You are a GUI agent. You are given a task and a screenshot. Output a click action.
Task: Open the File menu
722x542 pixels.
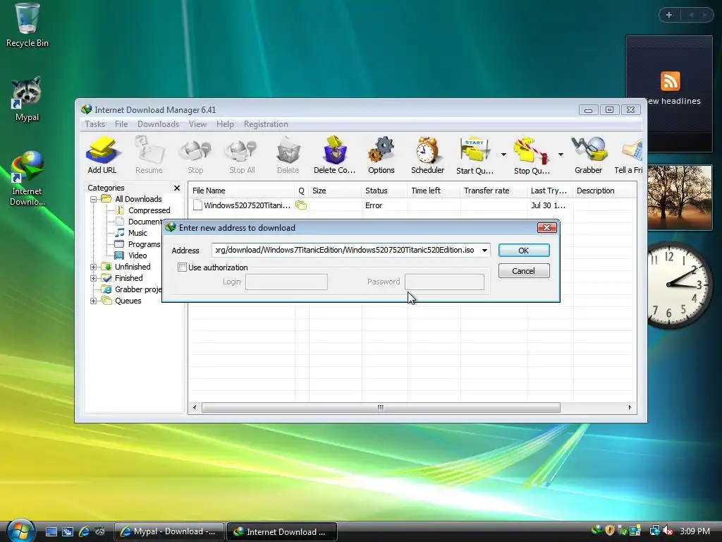[x=121, y=124]
